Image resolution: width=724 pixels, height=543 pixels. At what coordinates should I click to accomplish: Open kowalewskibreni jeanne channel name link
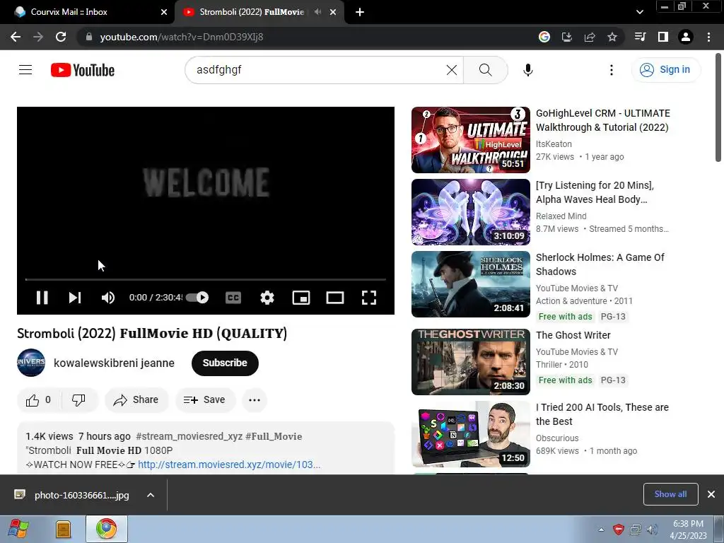114,363
